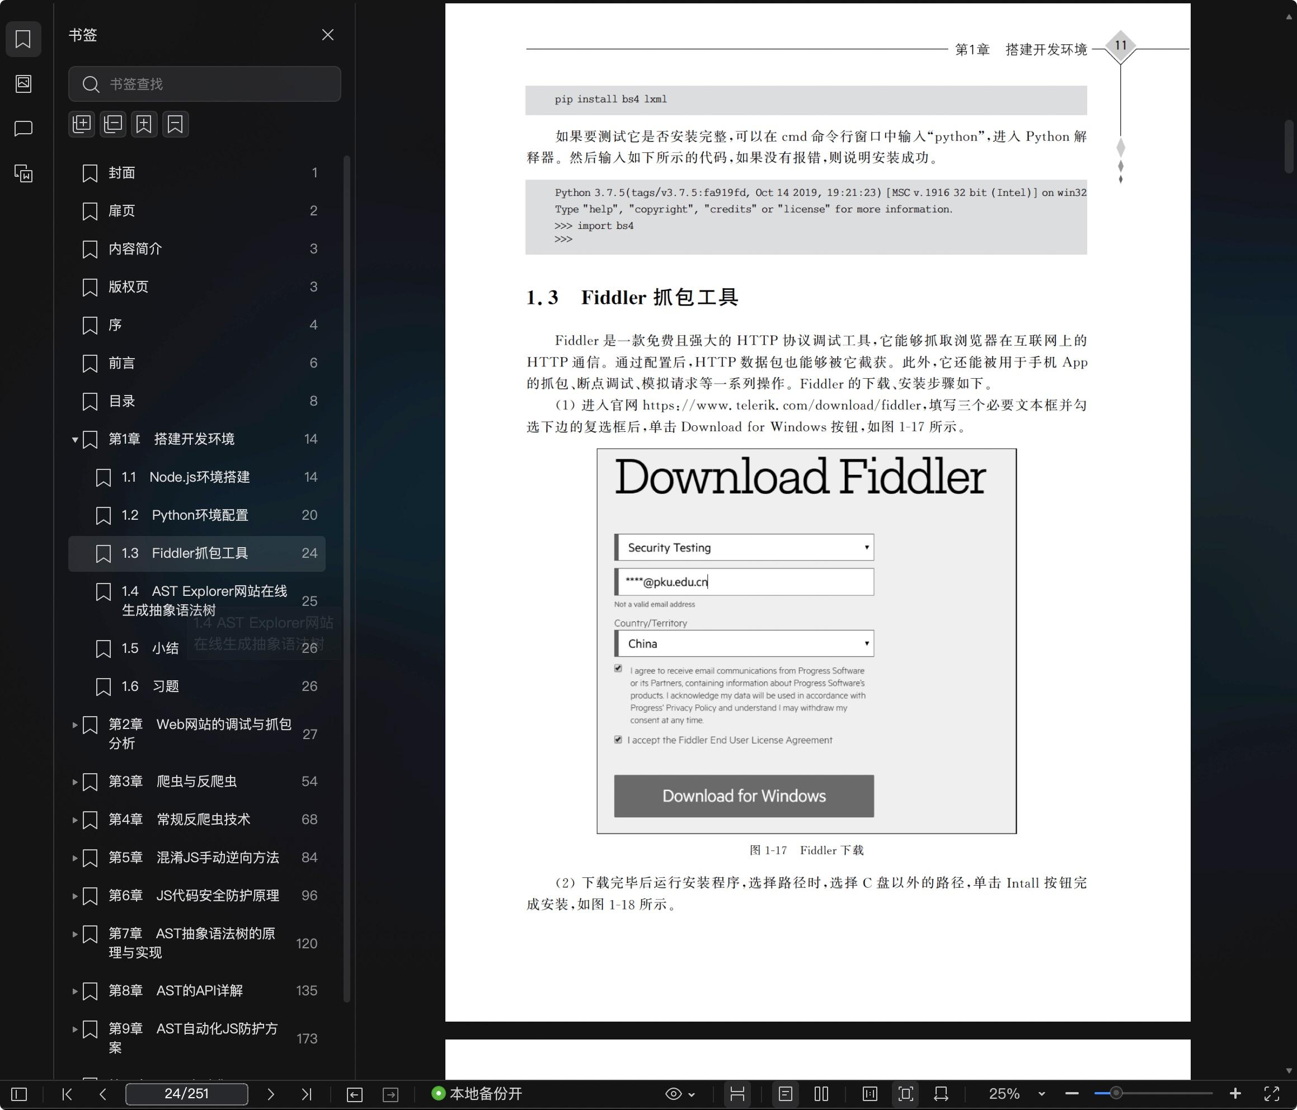
Task: Click the scroll-down arrow of document scrollbar
Action: pyautogui.click(x=1289, y=1071)
